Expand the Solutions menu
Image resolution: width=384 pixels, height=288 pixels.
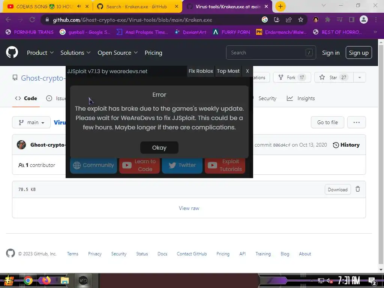[x=75, y=52]
